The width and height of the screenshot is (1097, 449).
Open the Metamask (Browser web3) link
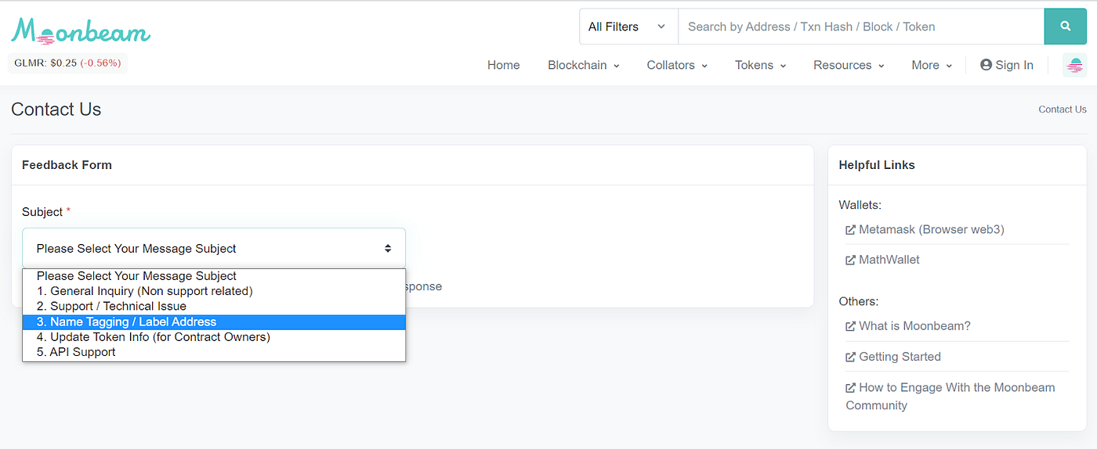(925, 229)
